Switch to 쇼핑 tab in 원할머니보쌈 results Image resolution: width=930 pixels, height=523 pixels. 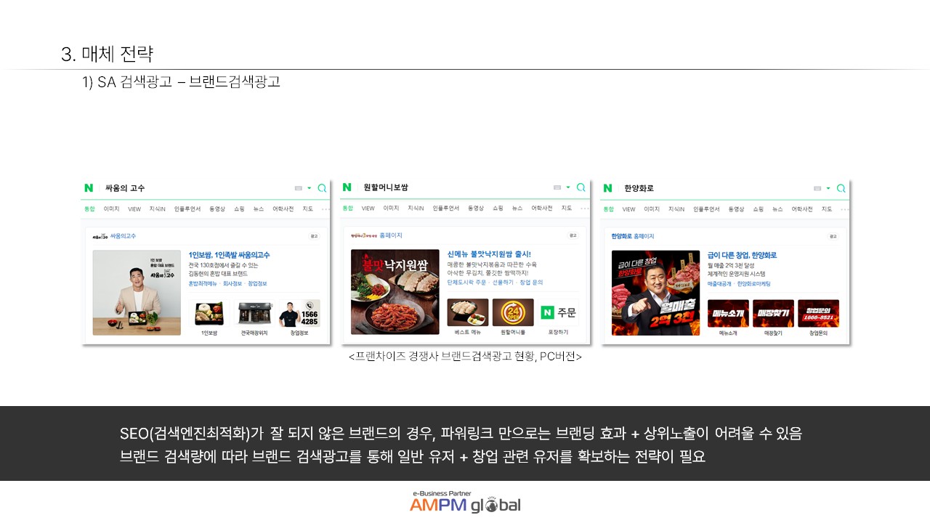(498, 208)
